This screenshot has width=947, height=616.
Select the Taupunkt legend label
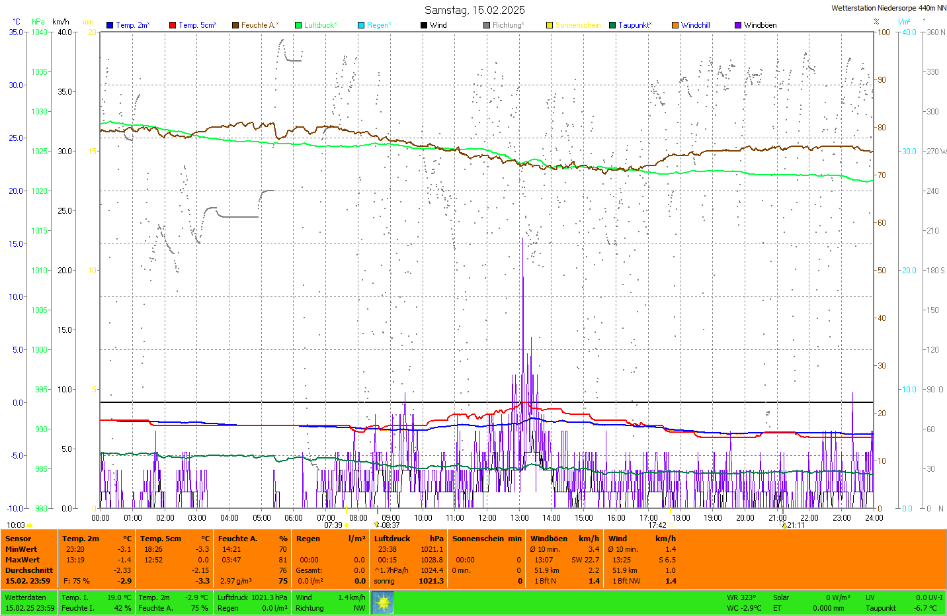pyautogui.click(x=635, y=25)
